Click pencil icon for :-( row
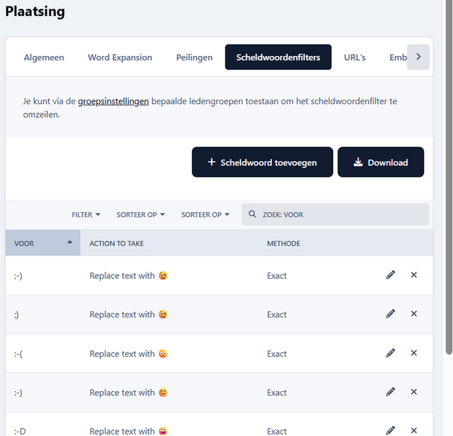 coord(390,353)
